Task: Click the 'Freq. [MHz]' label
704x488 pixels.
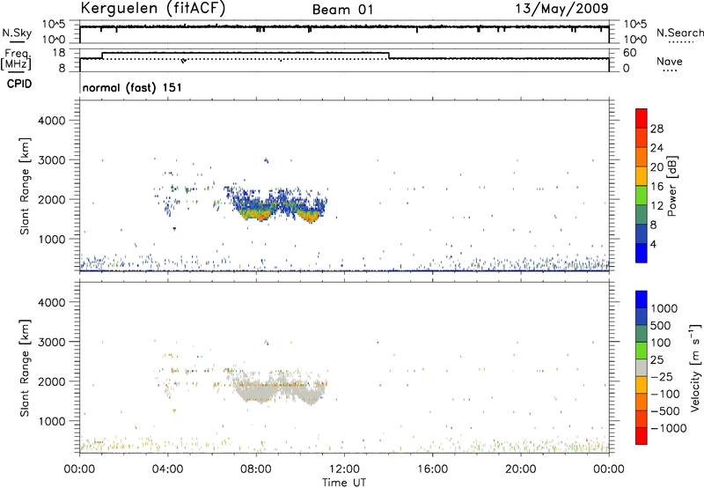Action: click(17, 59)
